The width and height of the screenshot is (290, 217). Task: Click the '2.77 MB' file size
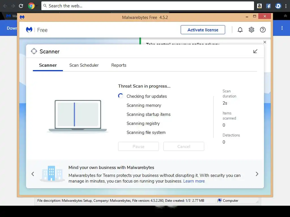[198, 200]
